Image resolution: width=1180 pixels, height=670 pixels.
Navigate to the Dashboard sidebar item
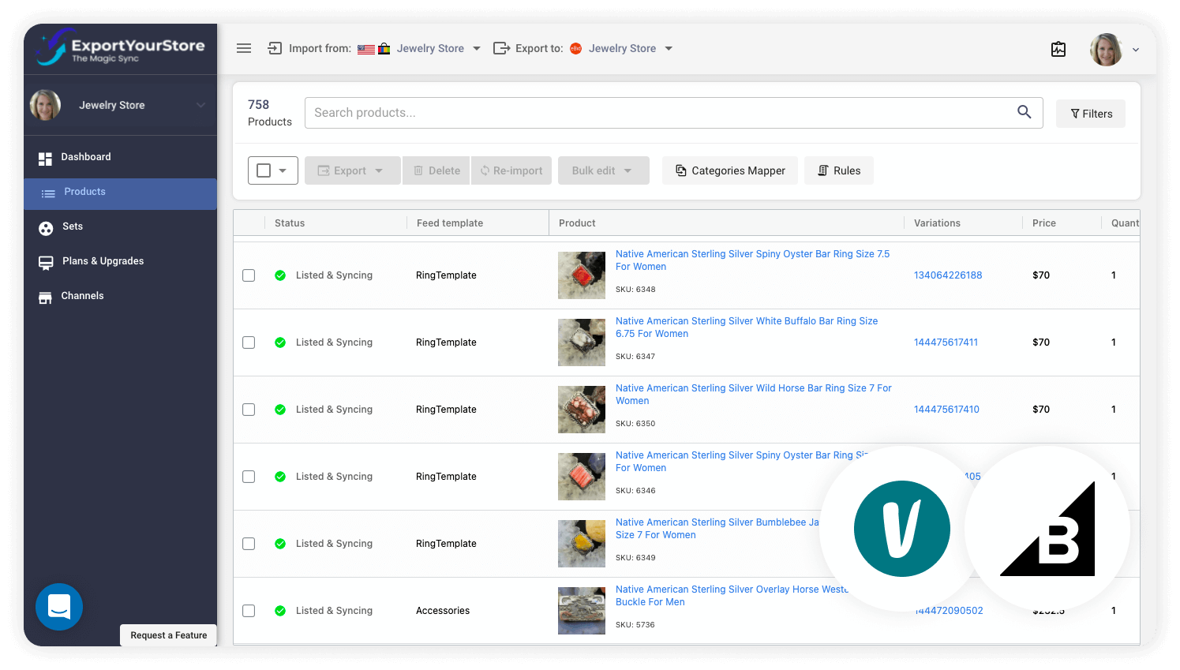coord(85,156)
